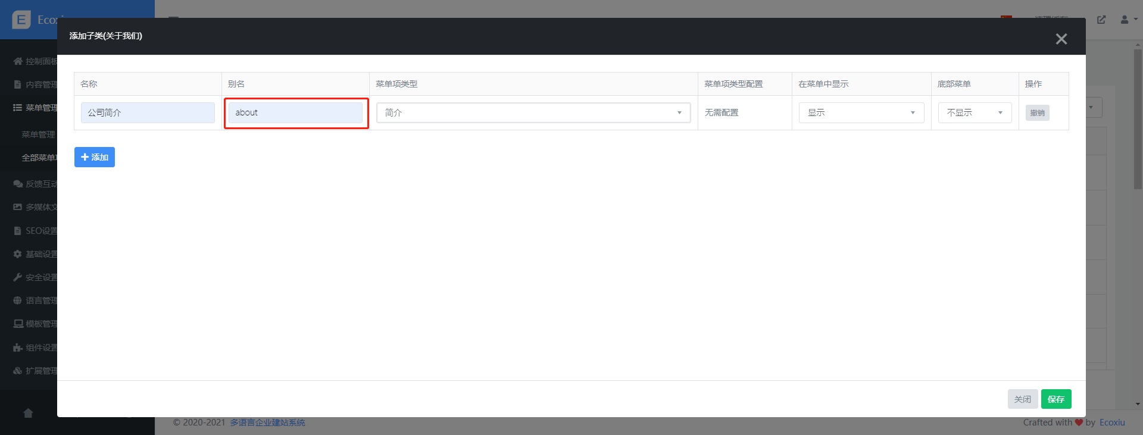Click the gray 关闭 button
The width and height of the screenshot is (1143, 435).
tap(1022, 399)
